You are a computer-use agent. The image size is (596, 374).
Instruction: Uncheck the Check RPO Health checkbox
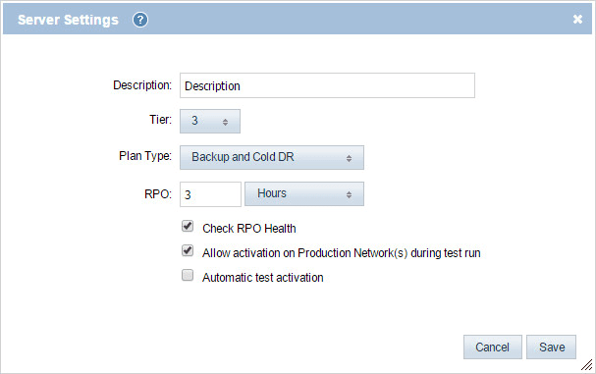(188, 227)
